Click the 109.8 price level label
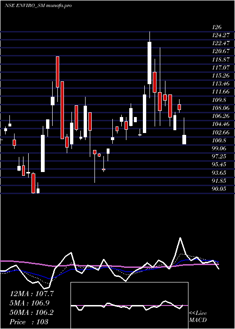235x329 pixels. (x=219, y=100)
